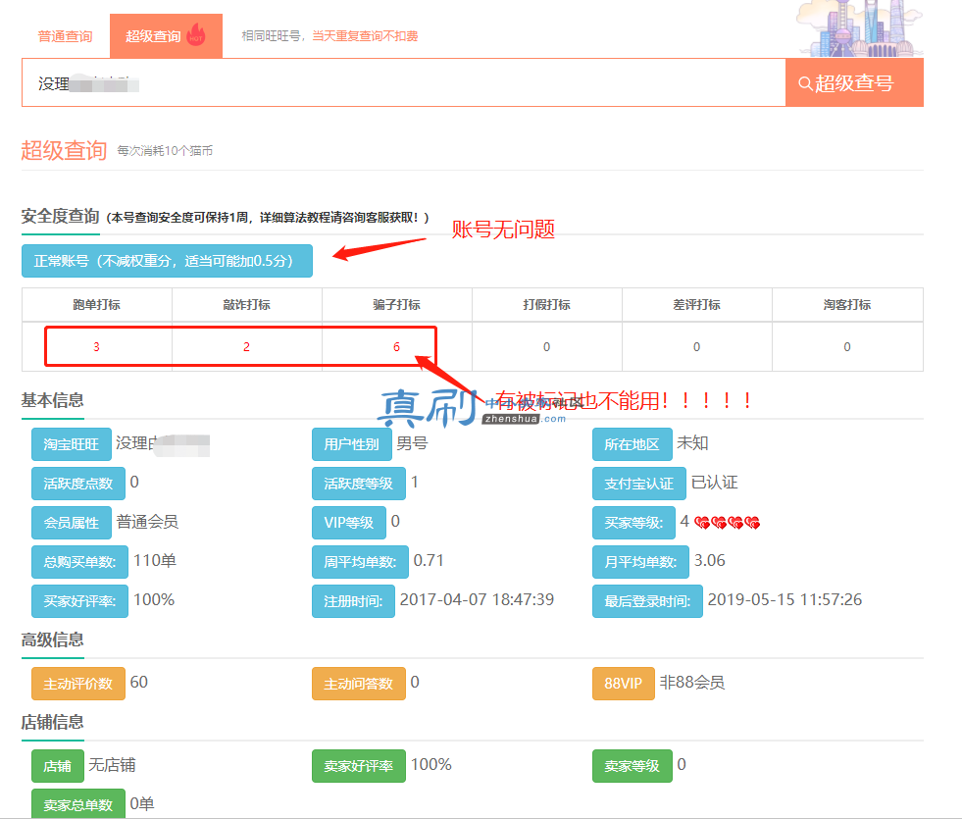Click the last login time 2019-05-15 11:57:26
This screenshot has height=819, width=962.
coord(785,600)
